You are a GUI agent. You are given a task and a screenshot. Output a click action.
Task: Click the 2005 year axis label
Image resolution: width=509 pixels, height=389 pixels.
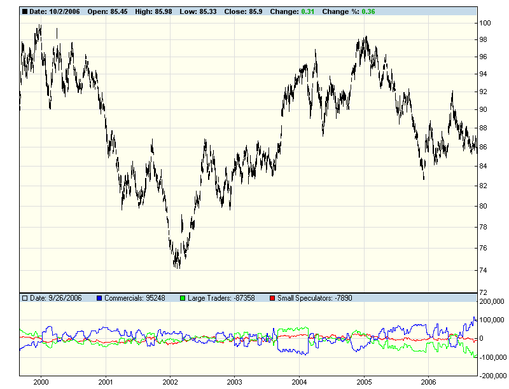[x=364, y=382]
